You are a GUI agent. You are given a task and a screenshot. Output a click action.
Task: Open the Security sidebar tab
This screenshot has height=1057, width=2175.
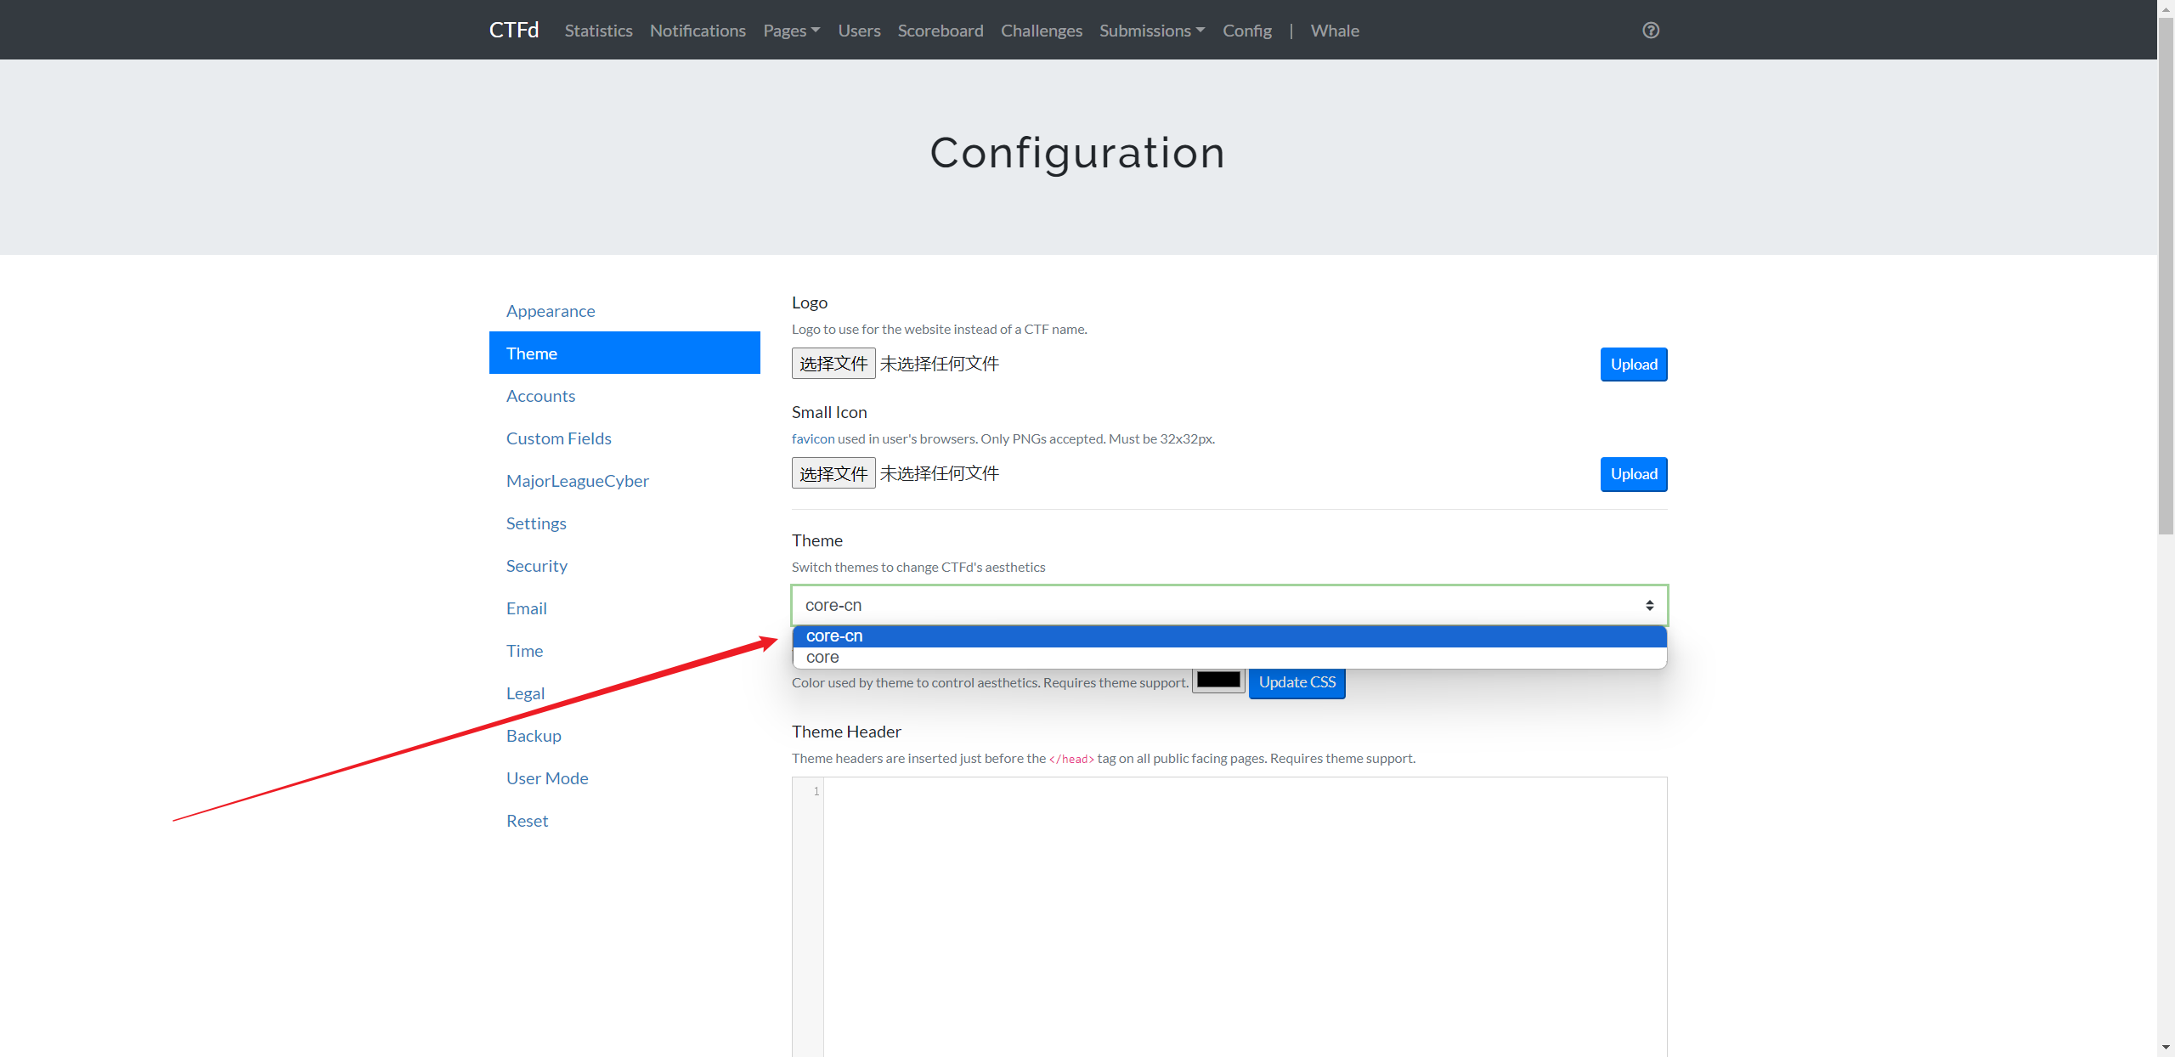point(624,566)
